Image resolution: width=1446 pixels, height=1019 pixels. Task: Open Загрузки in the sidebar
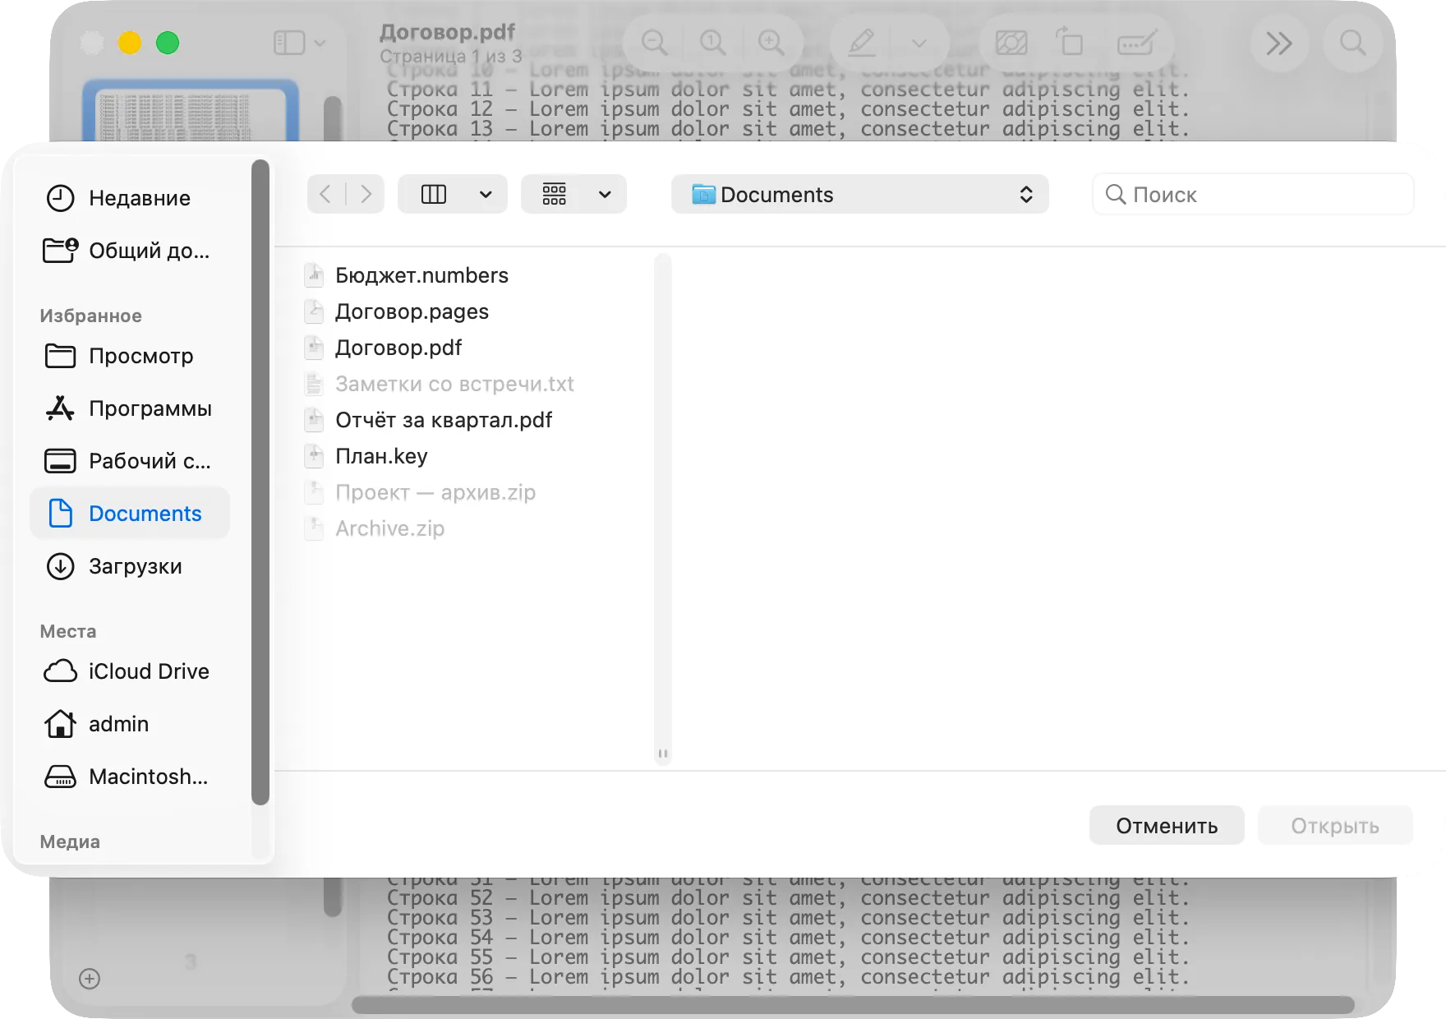click(130, 566)
